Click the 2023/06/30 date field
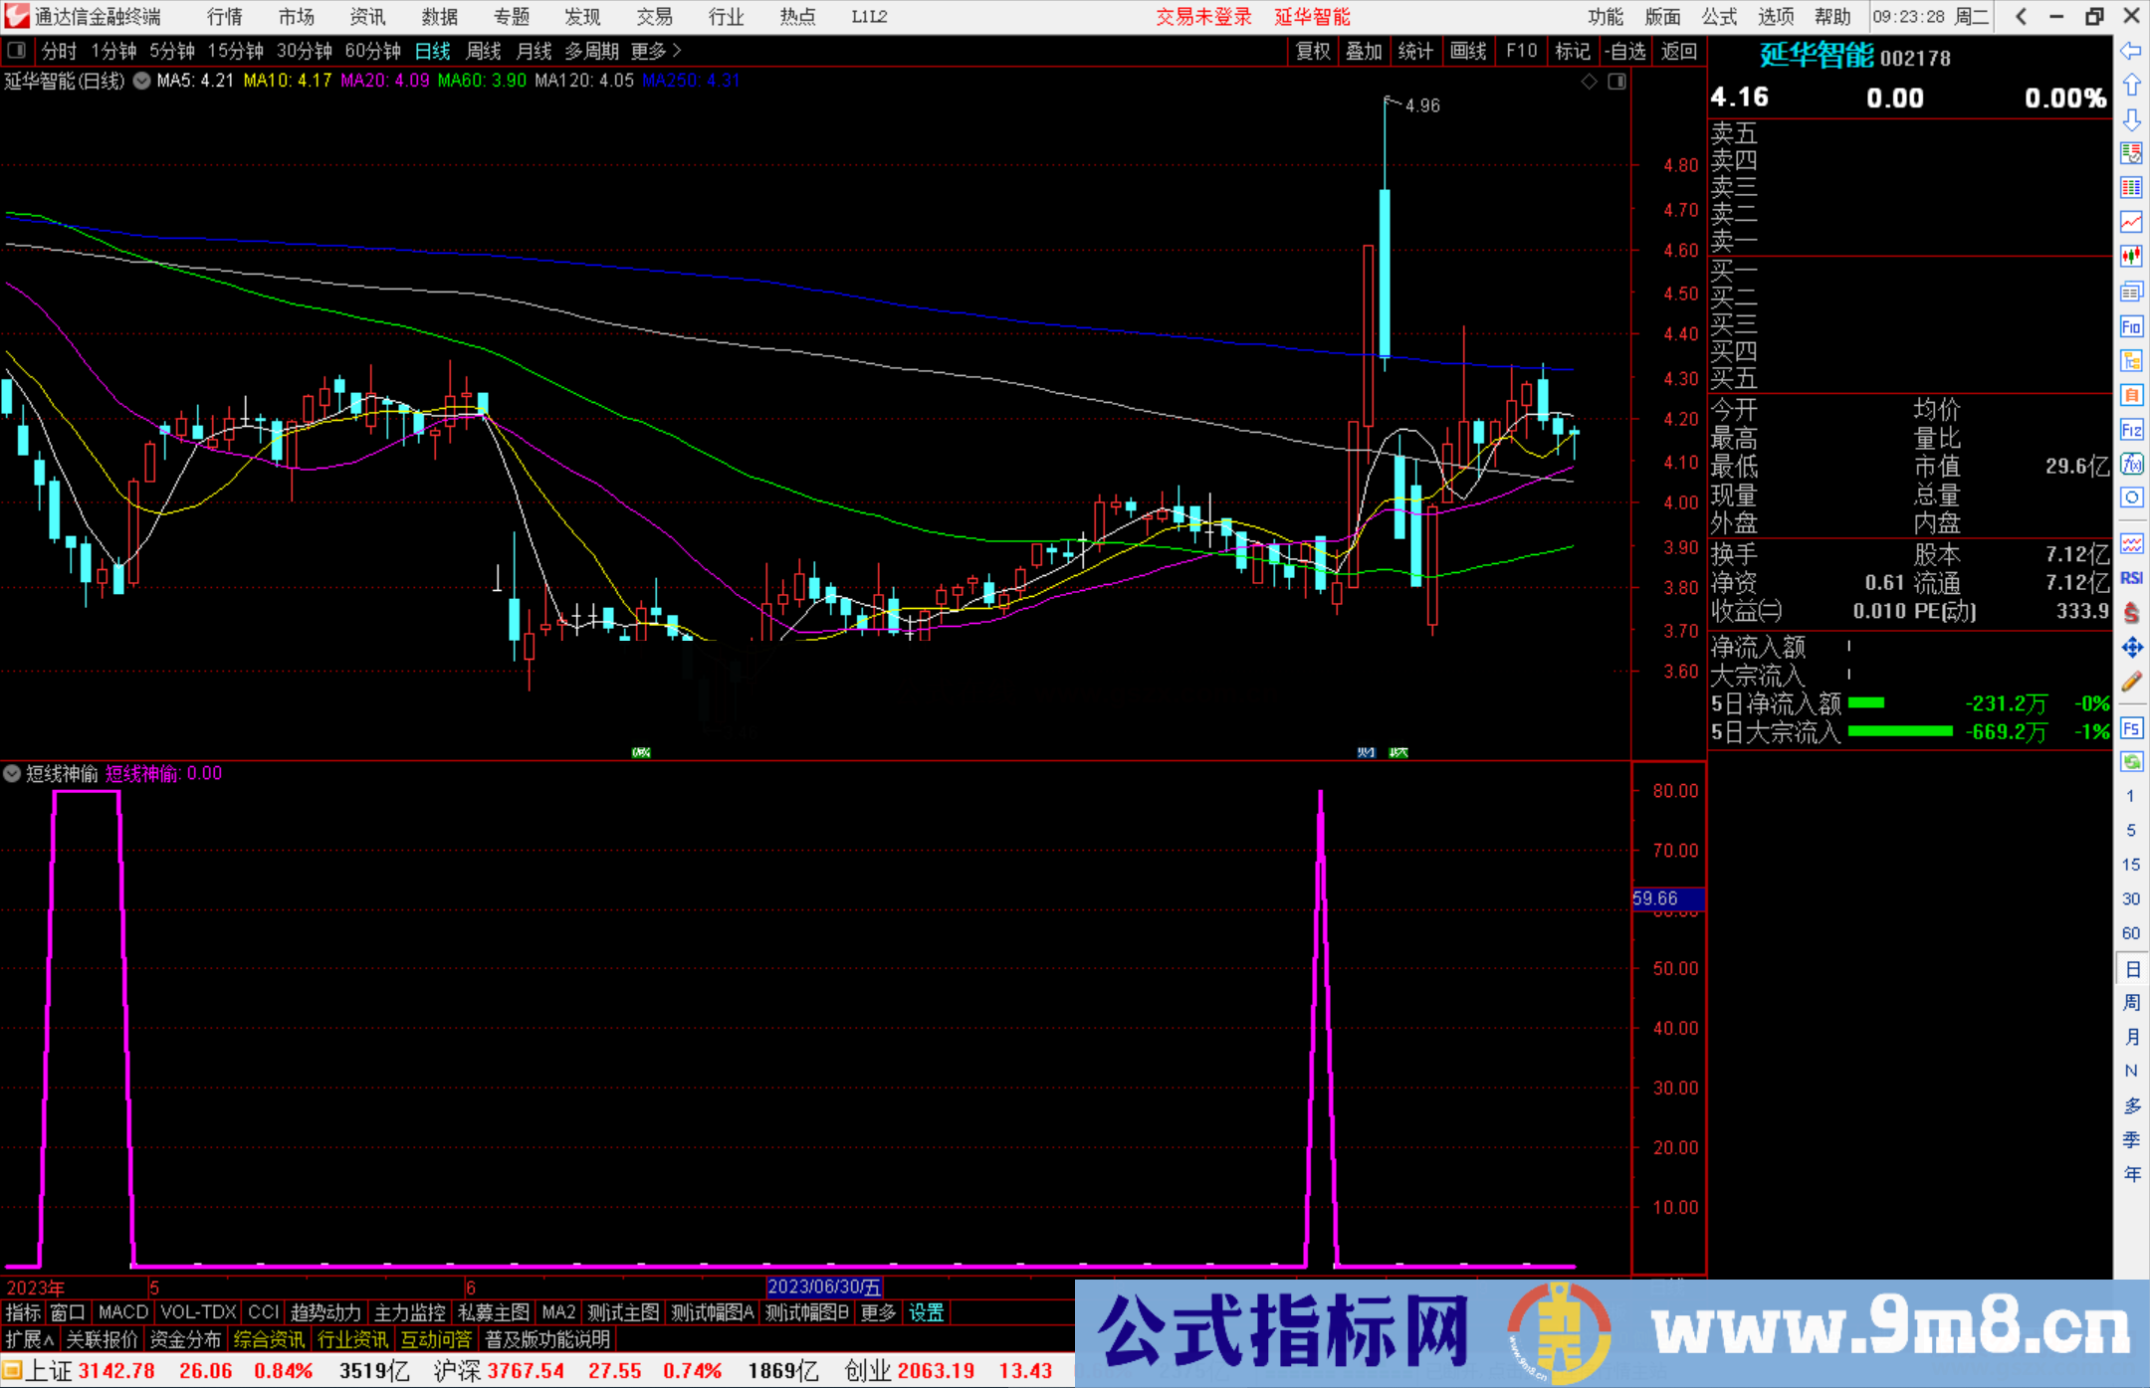The width and height of the screenshot is (2150, 1388). point(823,1287)
